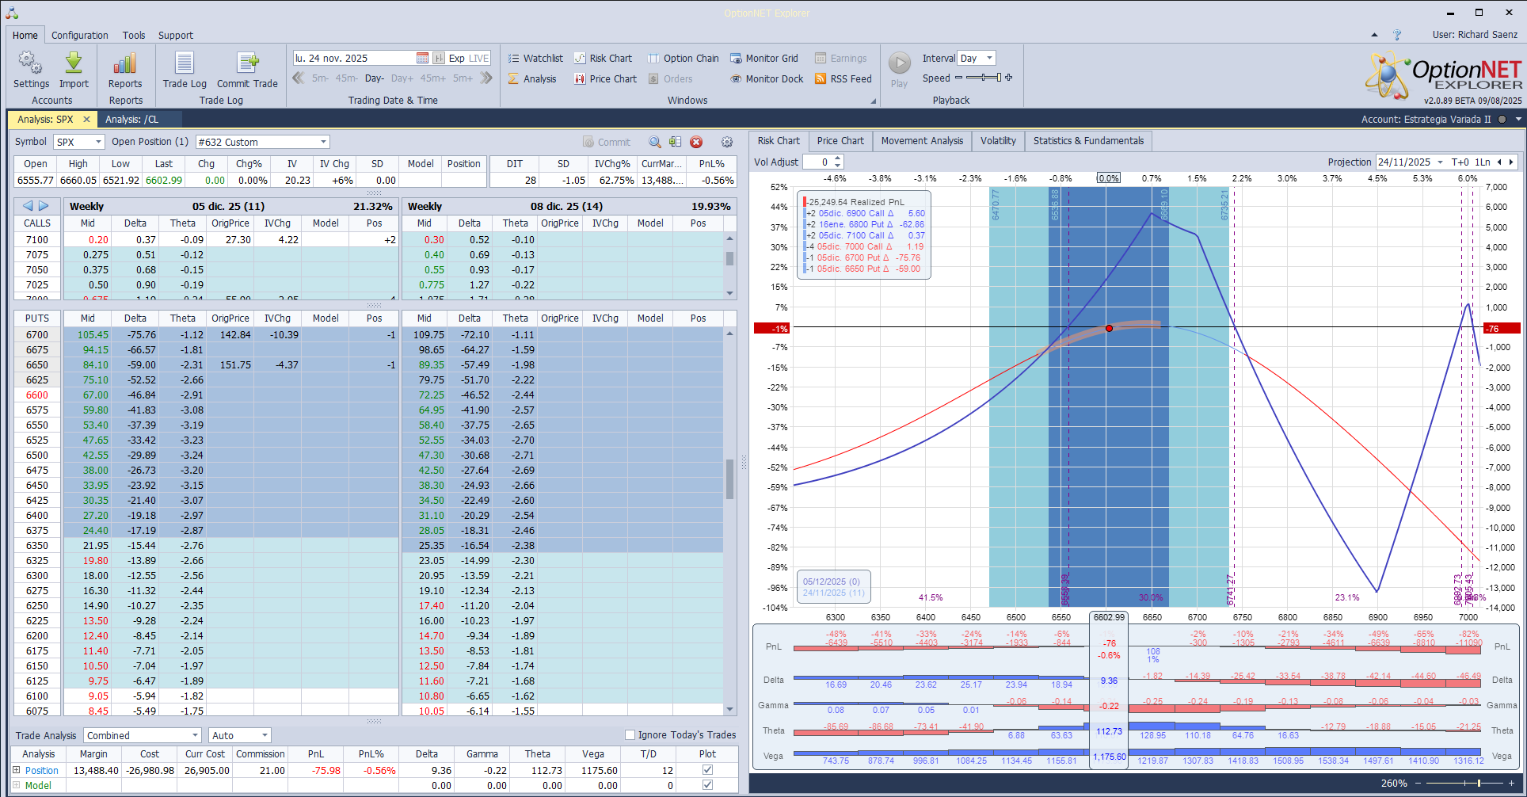Open the Settings gear icon
1527x797 pixels.
tap(31, 63)
